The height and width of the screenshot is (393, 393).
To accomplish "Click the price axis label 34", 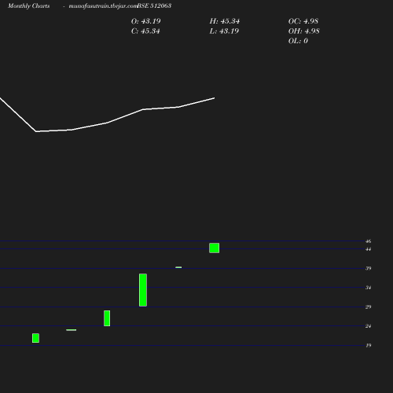I will (369, 288).
